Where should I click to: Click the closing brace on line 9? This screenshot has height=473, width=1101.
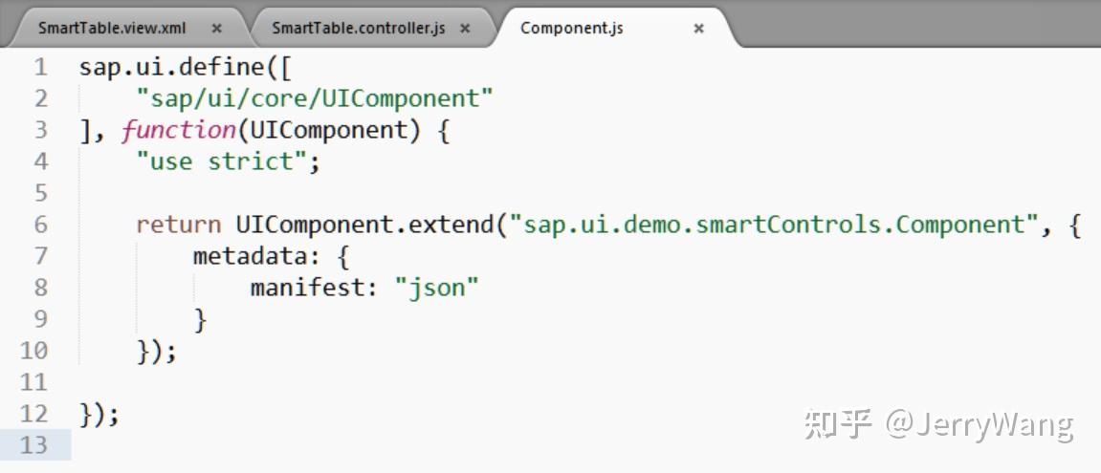tap(201, 319)
